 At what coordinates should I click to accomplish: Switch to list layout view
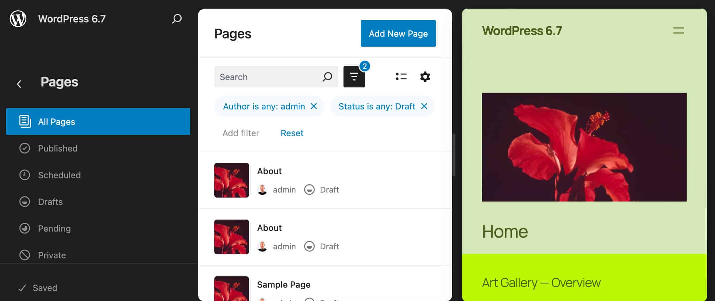pos(401,76)
